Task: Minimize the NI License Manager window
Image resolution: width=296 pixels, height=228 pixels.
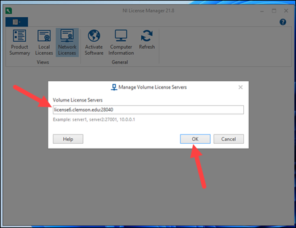Action: tap(262, 11)
